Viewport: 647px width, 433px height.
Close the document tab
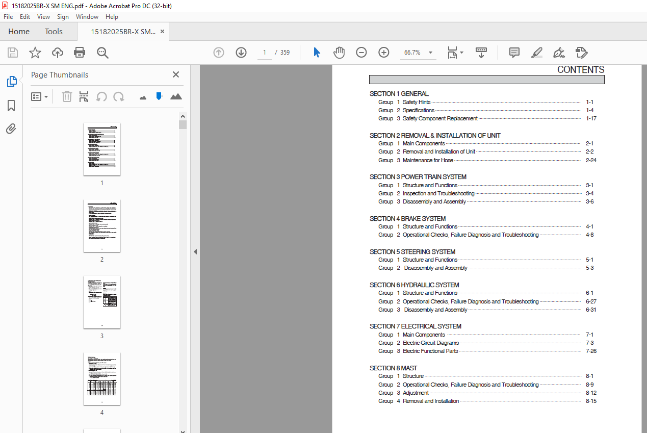pyautogui.click(x=163, y=32)
